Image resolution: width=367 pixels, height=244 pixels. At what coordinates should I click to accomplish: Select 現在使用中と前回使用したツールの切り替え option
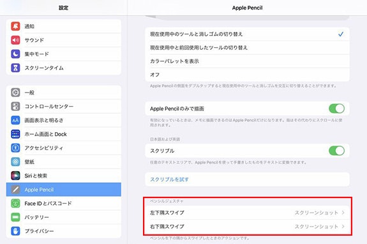click(x=248, y=48)
